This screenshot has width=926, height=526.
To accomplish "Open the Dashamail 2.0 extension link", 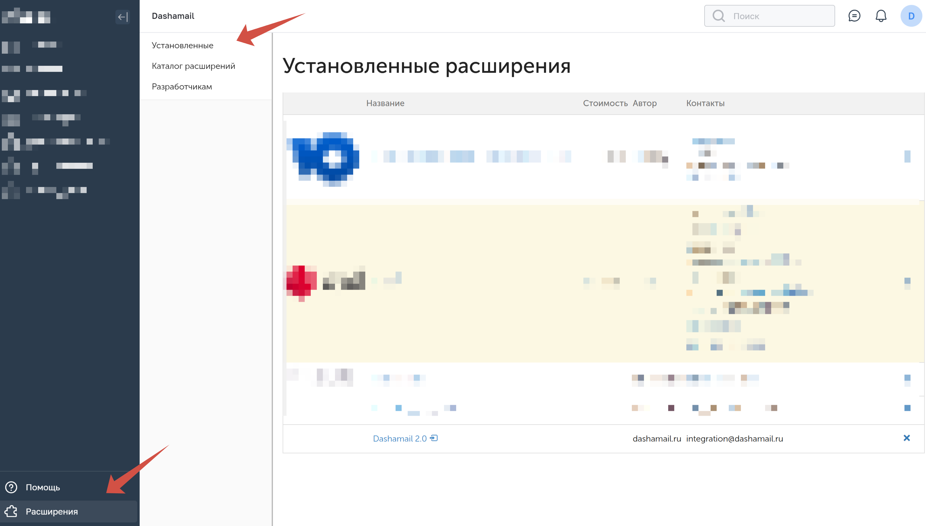I will point(400,438).
